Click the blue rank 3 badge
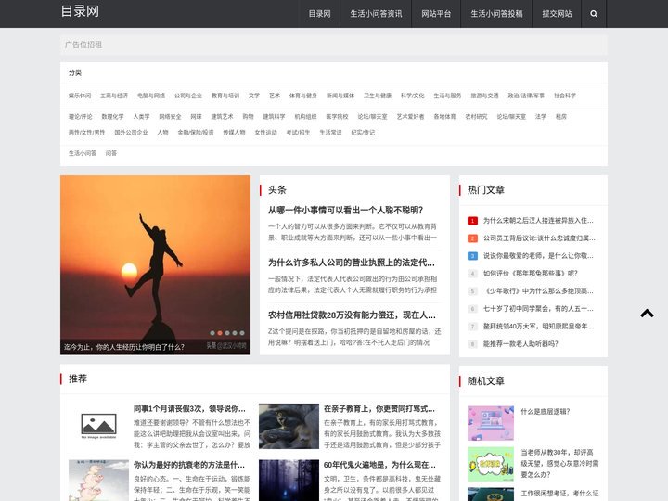Screen dimensions: 668x501 point(472,256)
